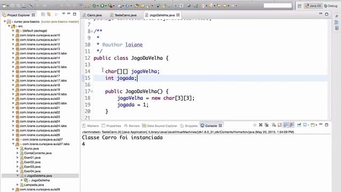Click Remove All Terminated Launches double-X icon

coord(266,125)
